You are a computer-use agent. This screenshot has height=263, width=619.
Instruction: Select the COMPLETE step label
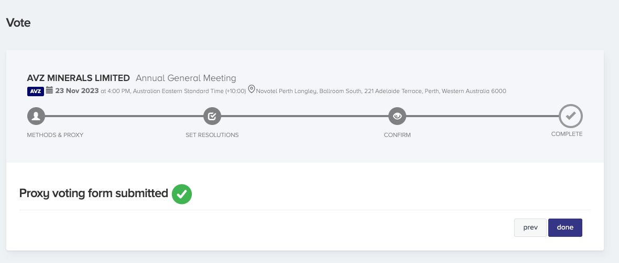point(567,134)
